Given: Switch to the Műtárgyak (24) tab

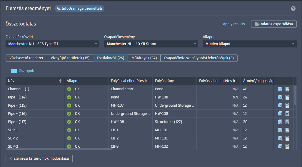Looking at the screenshot, I should coord(144,58).
